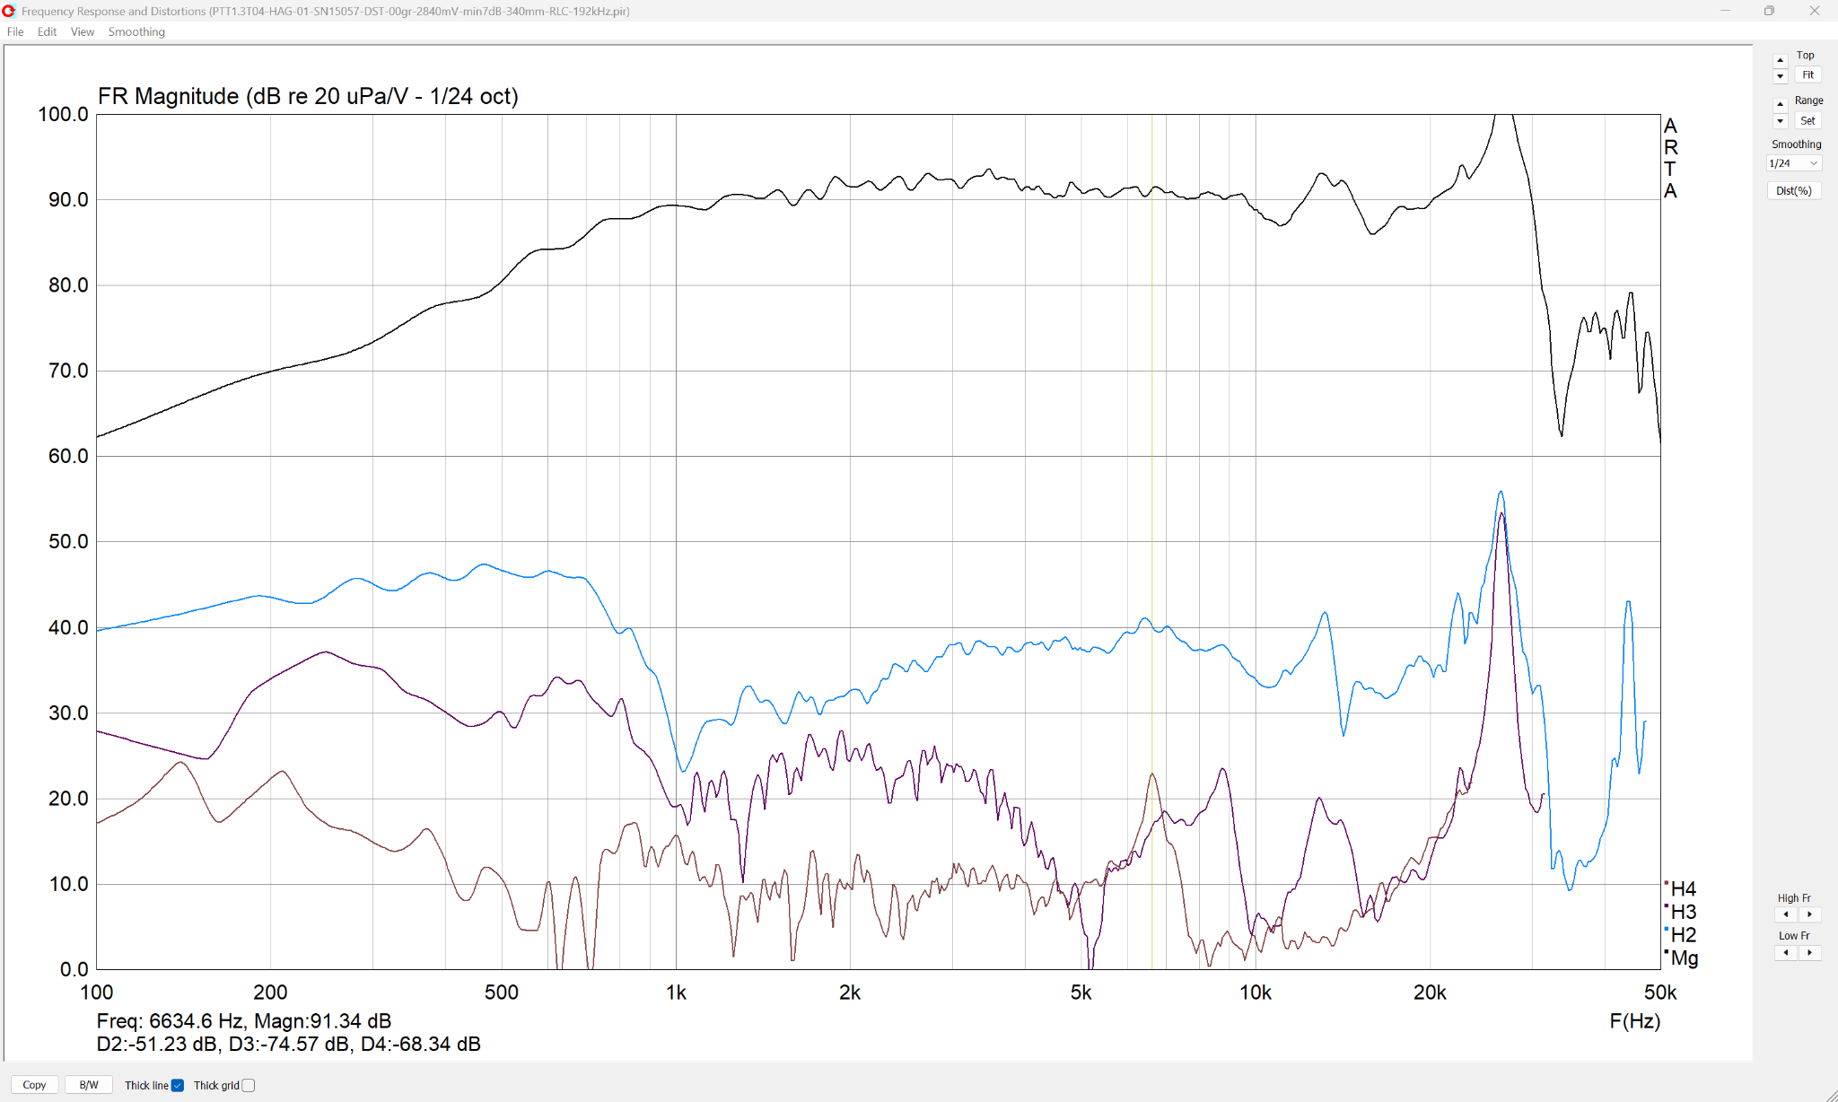Open the Smoothing menu
Screen dimensions: 1838x1102
coord(136,31)
